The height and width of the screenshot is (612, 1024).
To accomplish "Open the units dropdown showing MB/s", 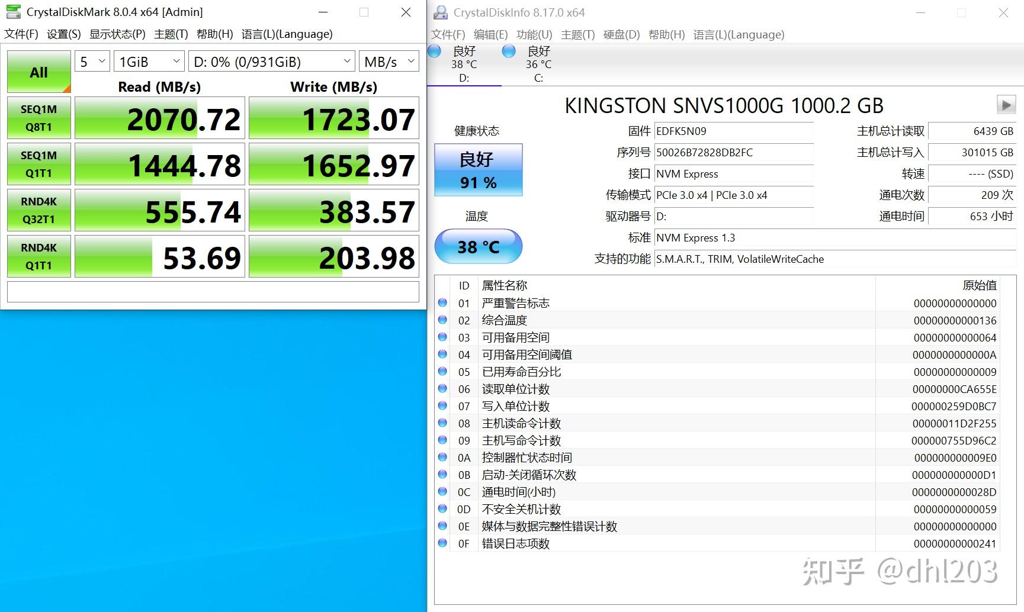I will 388,60.
